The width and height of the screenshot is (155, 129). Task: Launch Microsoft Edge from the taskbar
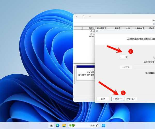click(57, 125)
